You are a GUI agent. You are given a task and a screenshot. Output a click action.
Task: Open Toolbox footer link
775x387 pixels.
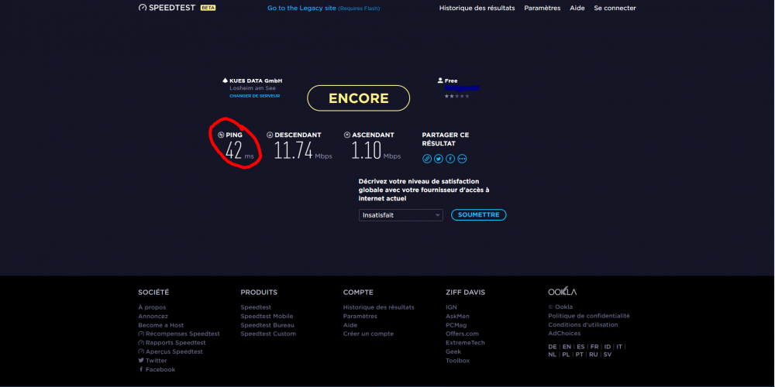pos(458,361)
